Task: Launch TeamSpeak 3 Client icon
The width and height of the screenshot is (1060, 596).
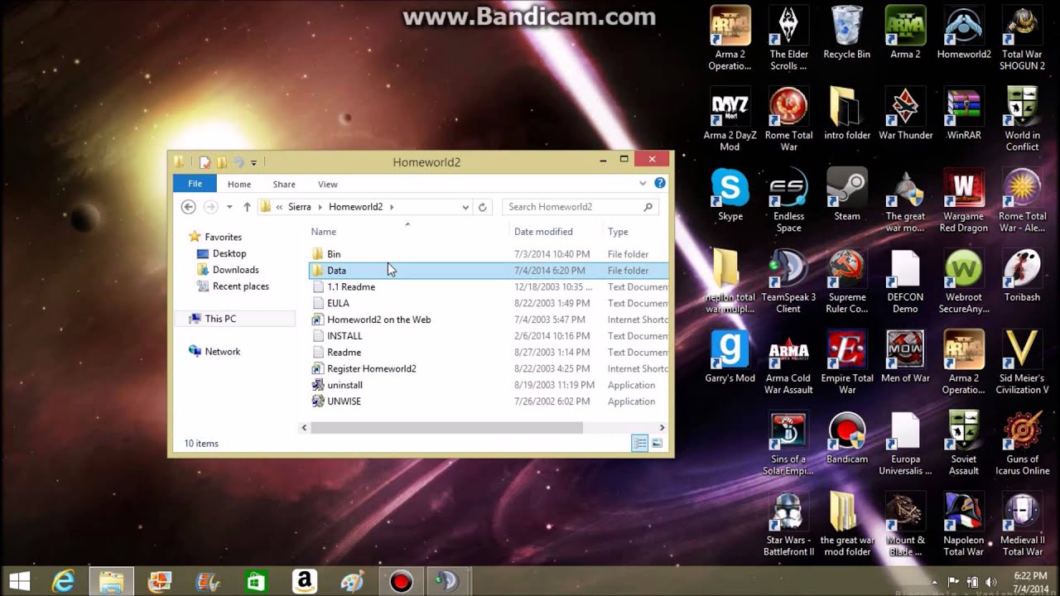Action: (x=788, y=281)
